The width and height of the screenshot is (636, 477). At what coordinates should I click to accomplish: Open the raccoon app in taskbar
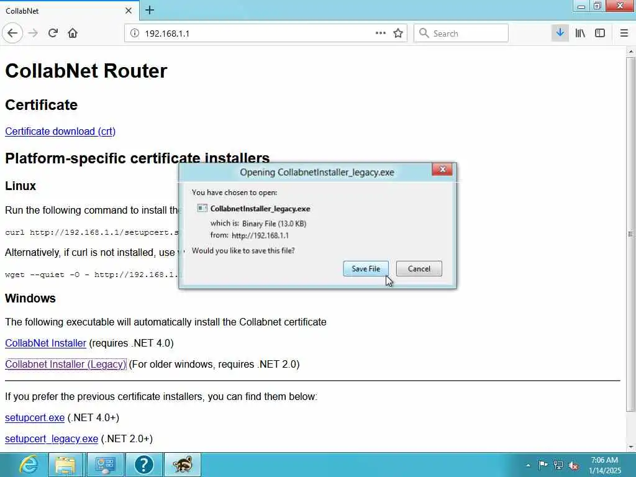coord(183,465)
